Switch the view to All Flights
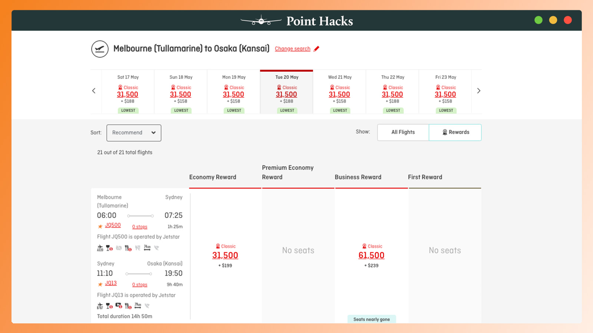The height and width of the screenshot is (333, 593). coord(403,132)
